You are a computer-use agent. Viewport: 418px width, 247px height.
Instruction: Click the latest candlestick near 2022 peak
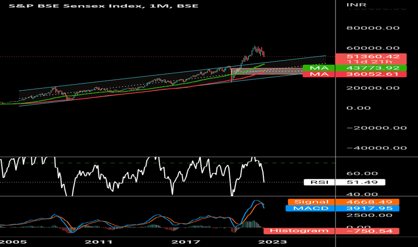[x=264, y=54]
